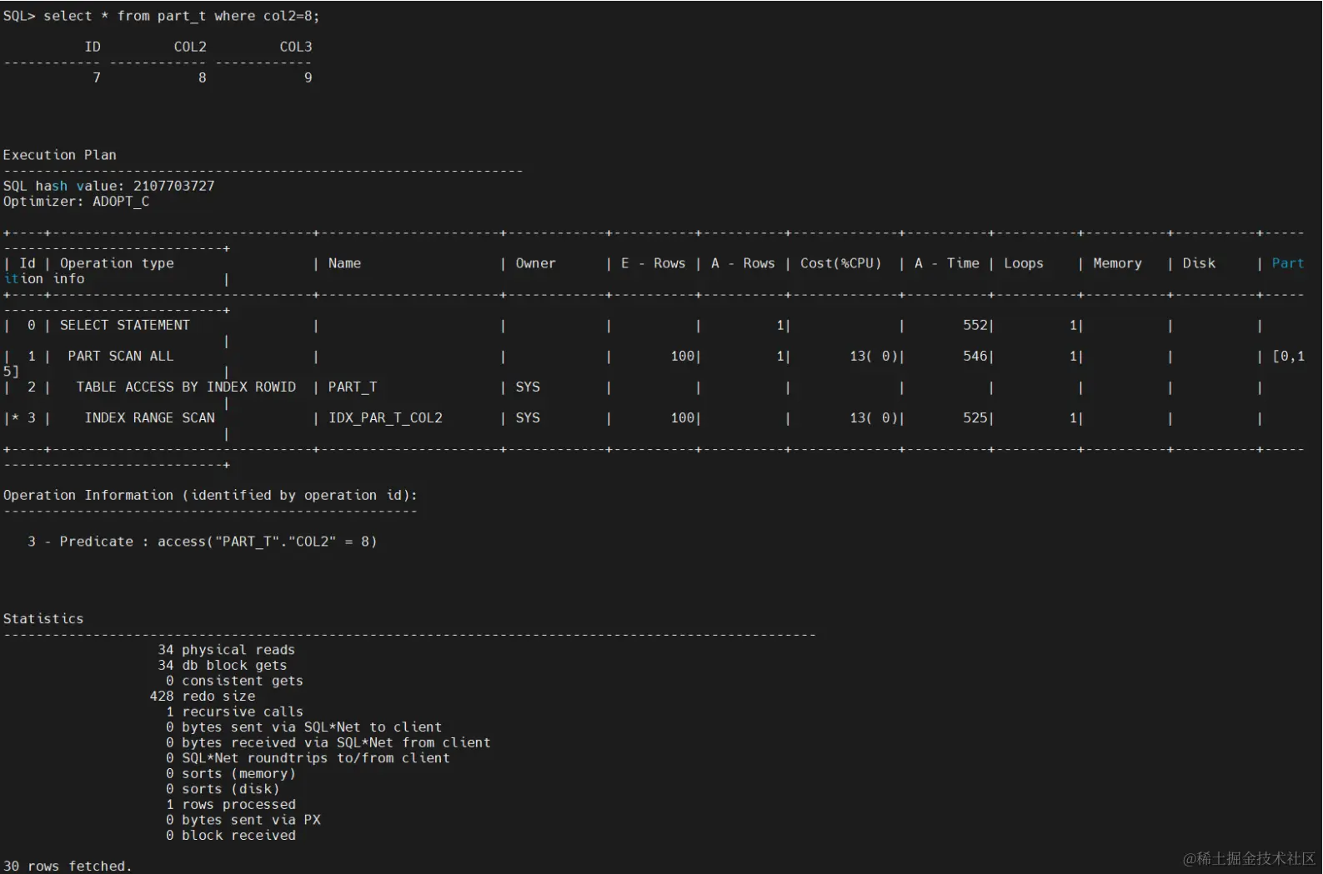Click the 'Statistics' heading
This screenshot has width=1323, height=874.
[x=43, y=619]
